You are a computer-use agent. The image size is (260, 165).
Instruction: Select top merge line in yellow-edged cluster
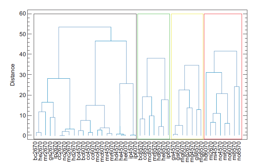pos(191,65)
